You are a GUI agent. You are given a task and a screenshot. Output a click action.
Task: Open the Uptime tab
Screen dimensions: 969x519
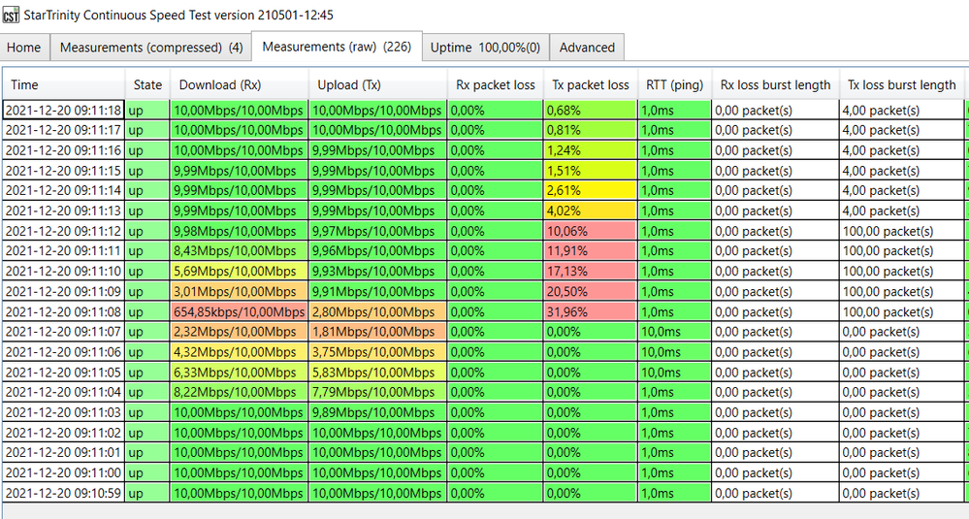coord(486,47)
